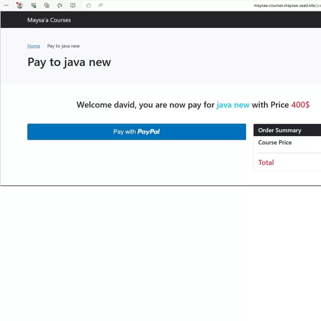Toggle the split screen icon

point(73,5)
